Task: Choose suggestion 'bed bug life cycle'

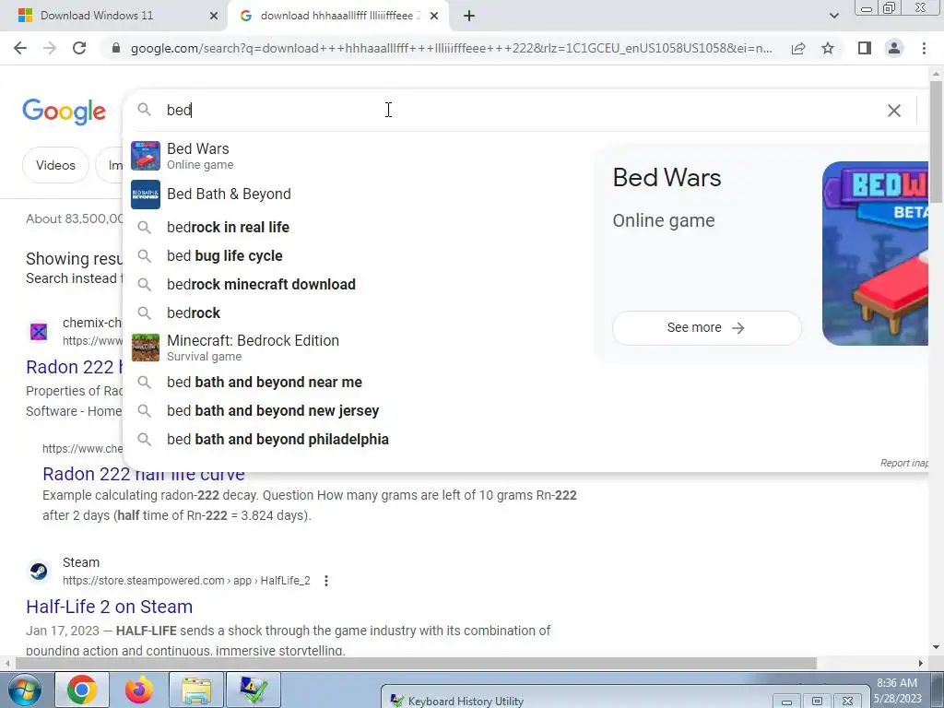Action: pyautogui.click(x=225, y=256)
